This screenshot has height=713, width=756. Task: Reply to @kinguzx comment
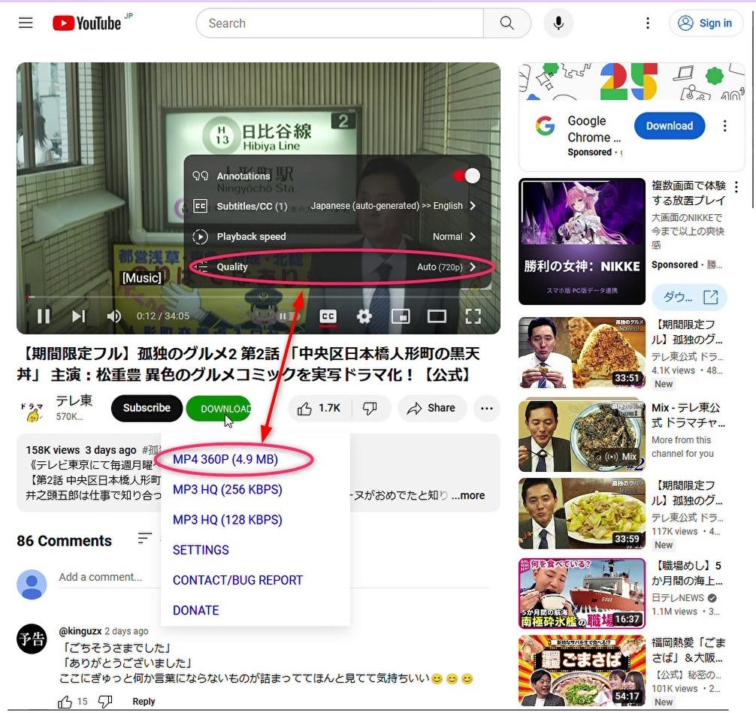coord(144,702)
